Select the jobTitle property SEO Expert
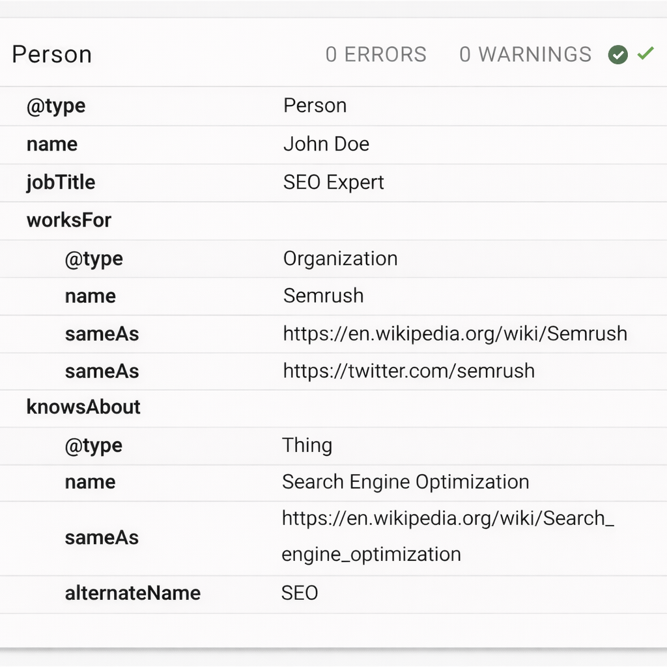 [333, 182]
